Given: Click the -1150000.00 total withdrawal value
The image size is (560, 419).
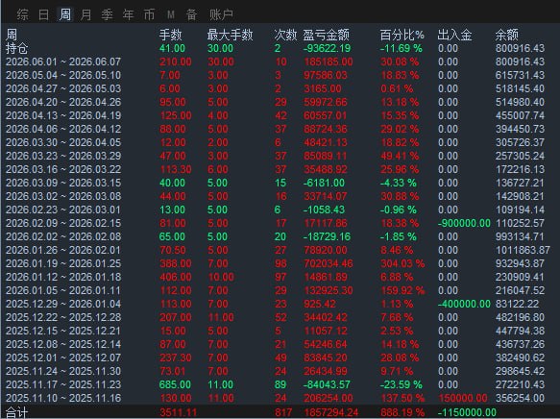Looking at the screenshot, I should click(467, 412).
